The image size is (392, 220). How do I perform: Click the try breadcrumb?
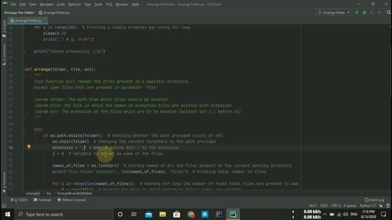(x=48, y=193)
